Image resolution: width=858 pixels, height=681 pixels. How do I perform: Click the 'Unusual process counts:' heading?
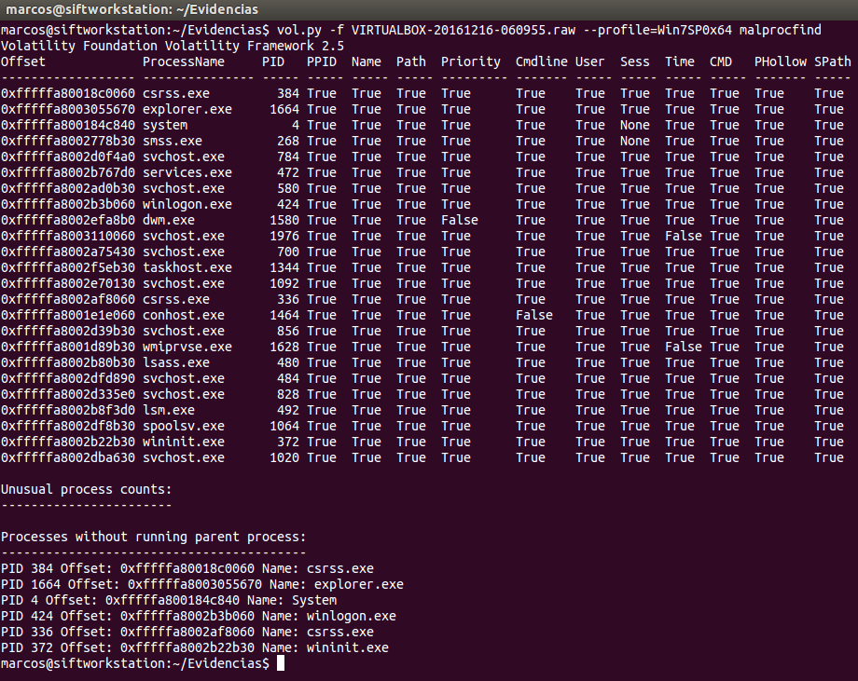pyautogui.click(x=86, y=489)
